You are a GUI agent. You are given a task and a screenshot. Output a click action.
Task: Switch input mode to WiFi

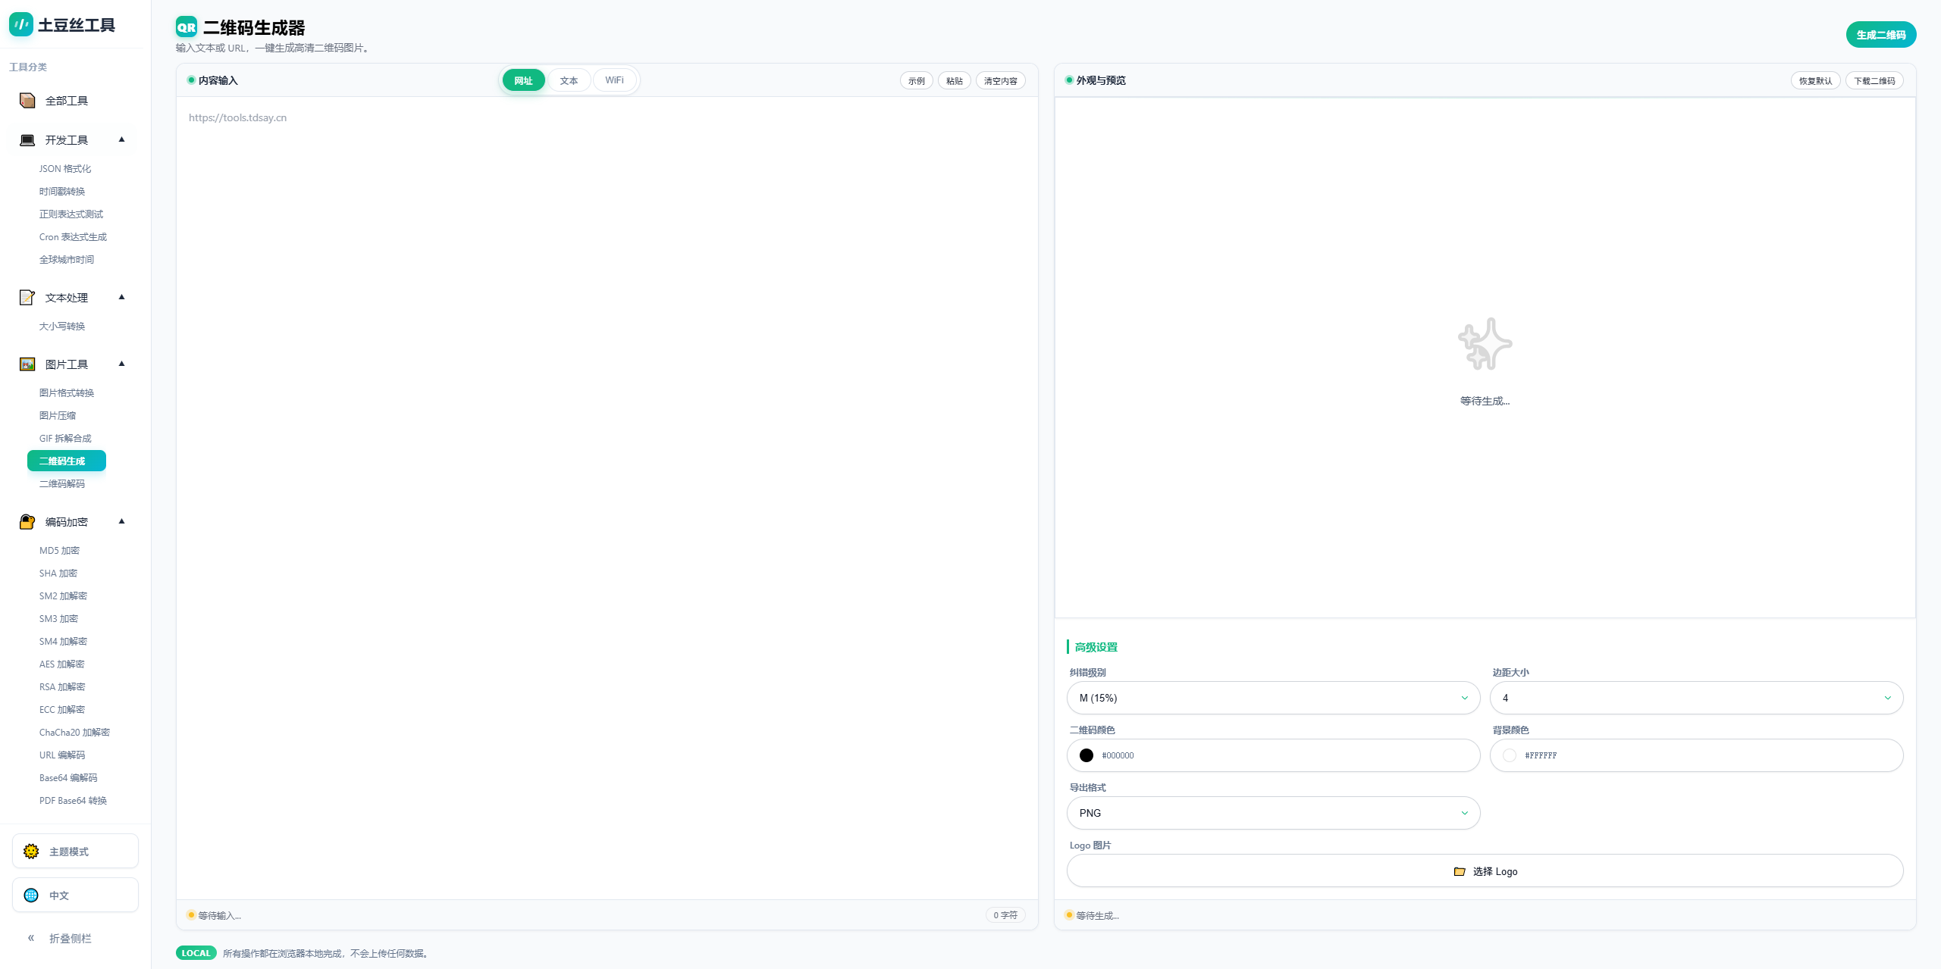(x=614, y=80)
